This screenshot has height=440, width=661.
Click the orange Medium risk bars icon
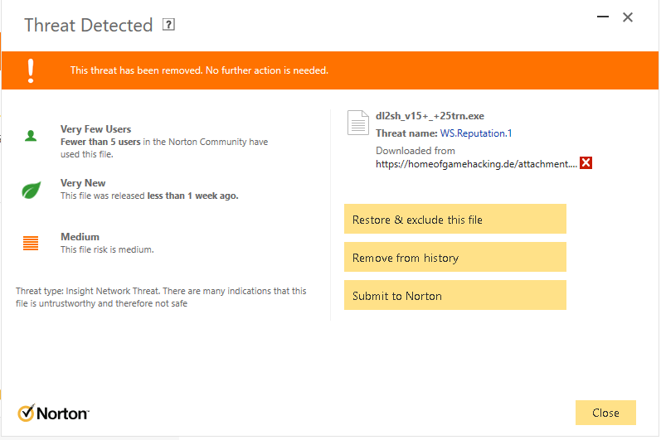(x=31, y=243)
